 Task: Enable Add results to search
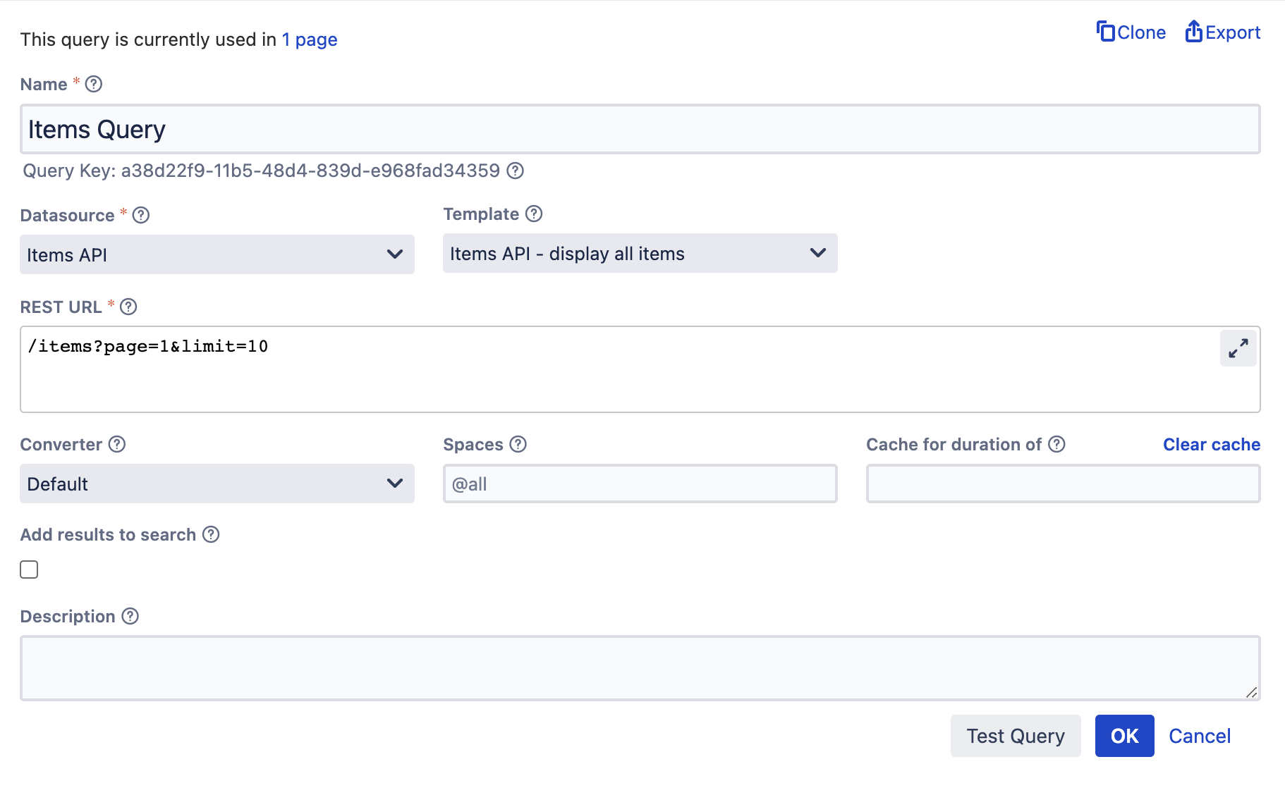tap(29, 569)
